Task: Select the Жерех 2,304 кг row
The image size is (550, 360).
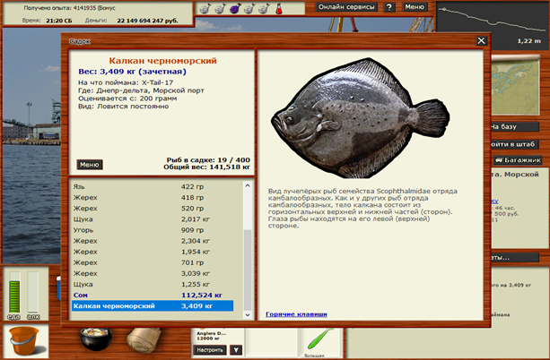Action: pos(153,241)
